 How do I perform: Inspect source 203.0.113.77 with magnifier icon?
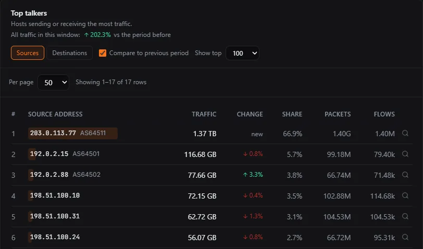coord(405,133)
